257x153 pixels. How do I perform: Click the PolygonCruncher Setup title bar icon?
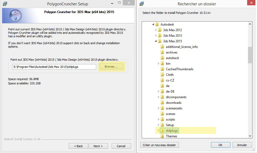(x=5, y=4)
